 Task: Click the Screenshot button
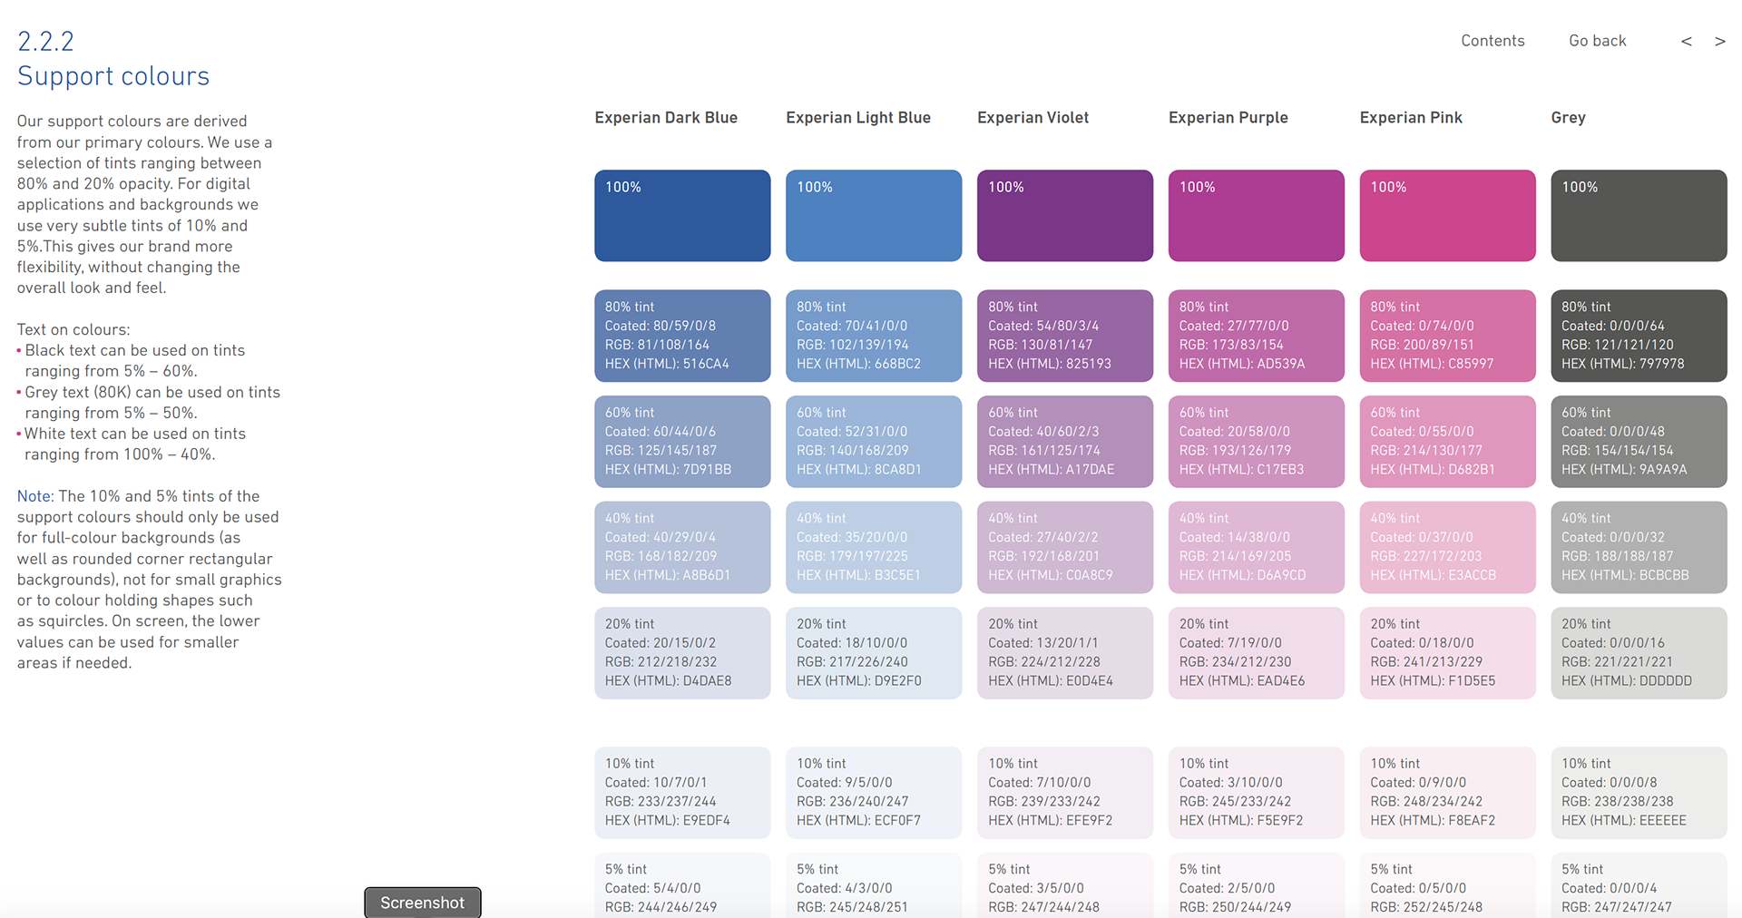pos(423,903)
